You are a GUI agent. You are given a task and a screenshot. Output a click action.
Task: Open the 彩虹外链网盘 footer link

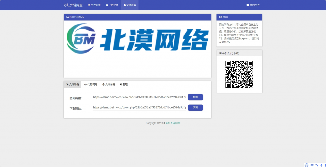click(173, 123)
